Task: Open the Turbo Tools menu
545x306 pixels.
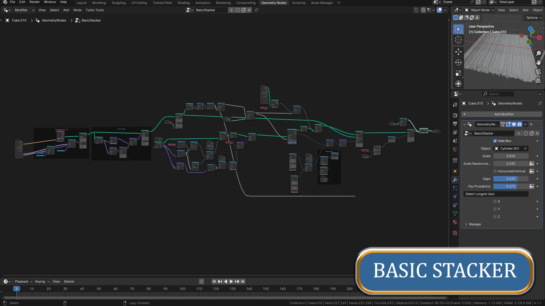Action: pos(95,10)
